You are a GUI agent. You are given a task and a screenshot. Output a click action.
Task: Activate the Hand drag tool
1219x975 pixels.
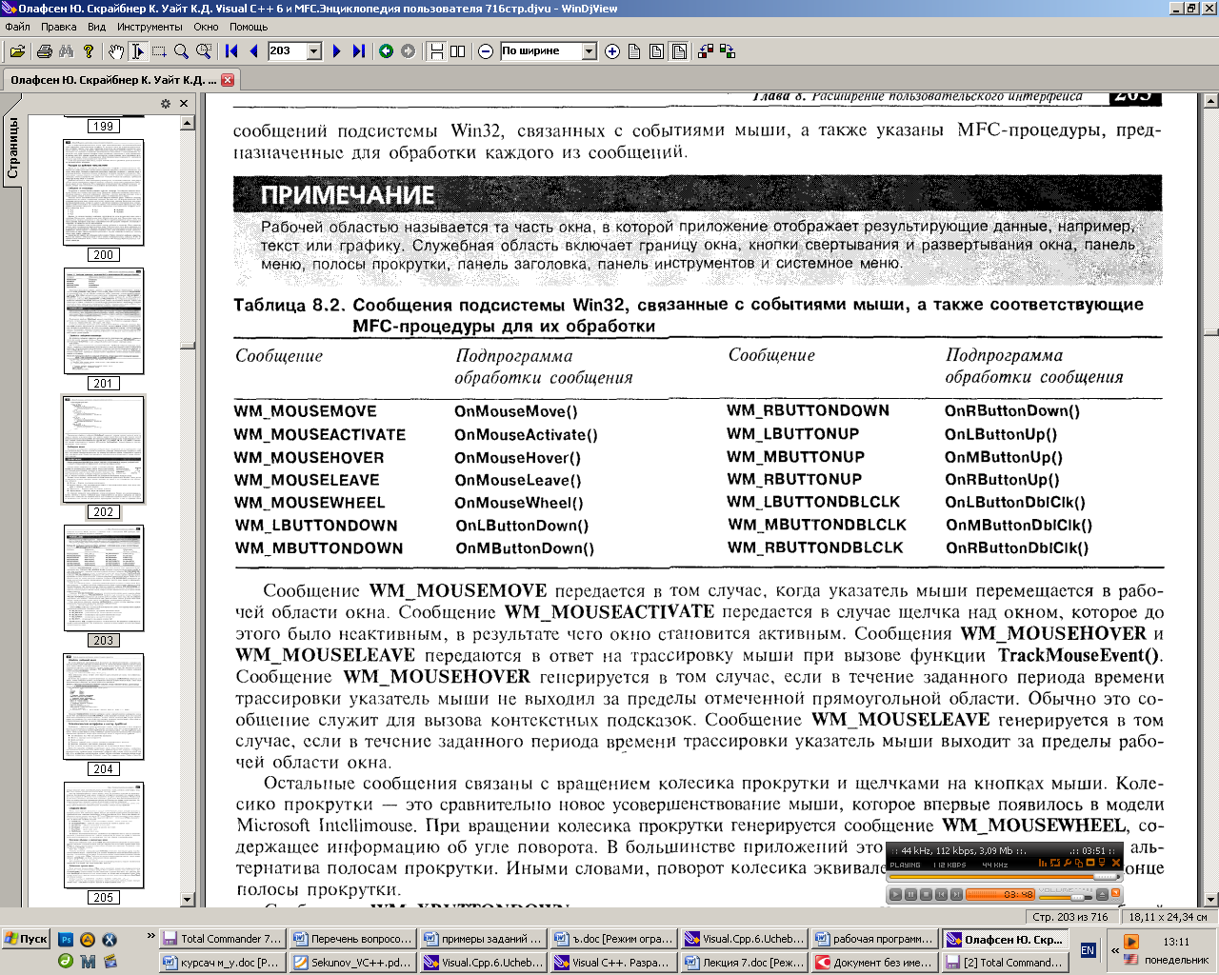coord(115,51)
